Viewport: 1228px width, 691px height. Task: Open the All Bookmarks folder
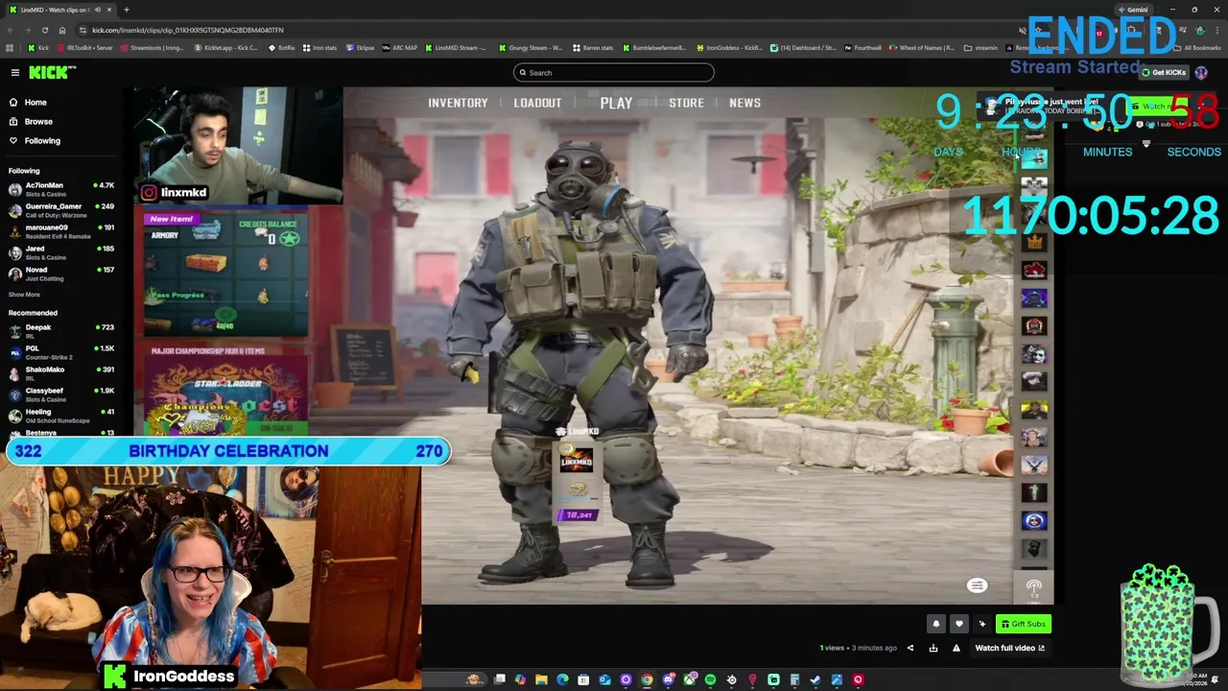1196,47
